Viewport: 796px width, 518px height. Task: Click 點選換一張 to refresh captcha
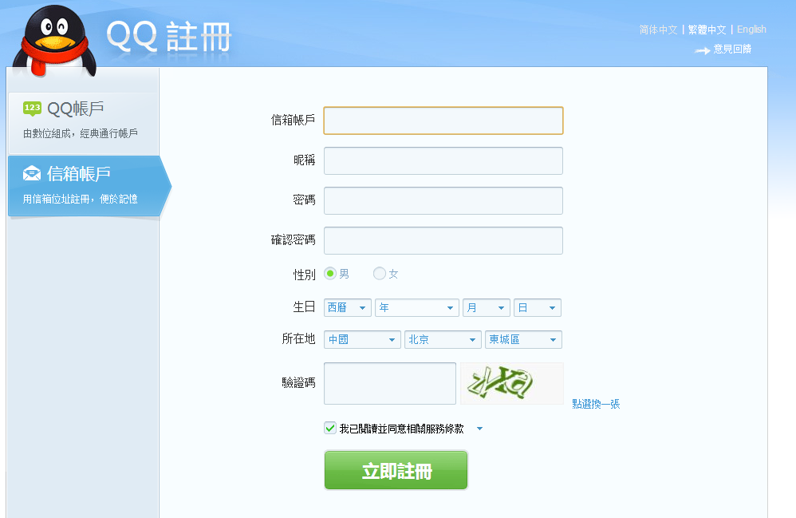pyautogui.click(x=596, y=404)
